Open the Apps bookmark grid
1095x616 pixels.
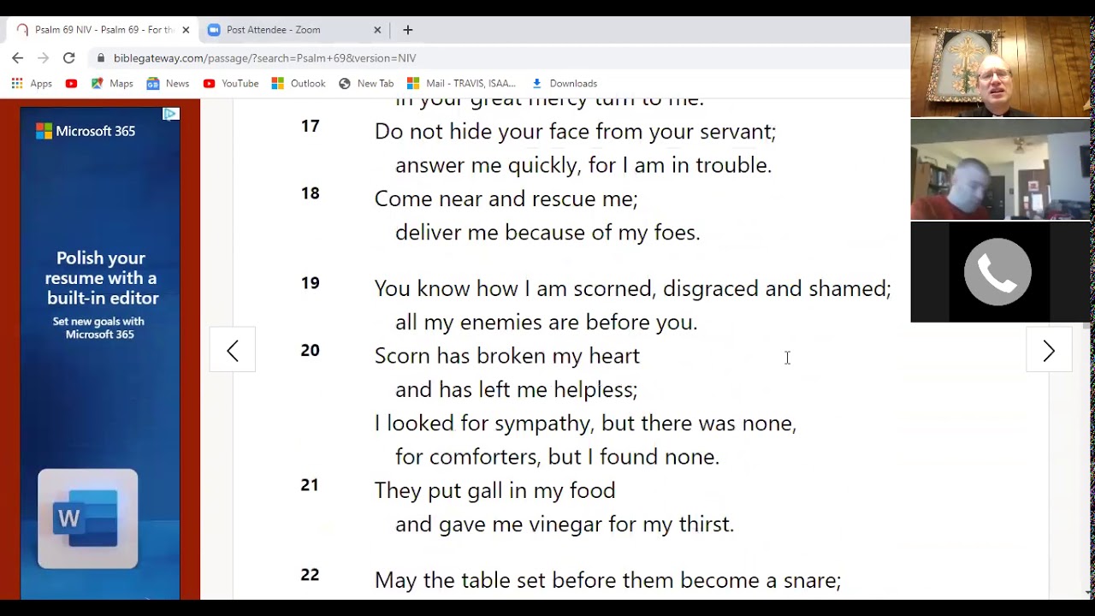click(32, 84)
